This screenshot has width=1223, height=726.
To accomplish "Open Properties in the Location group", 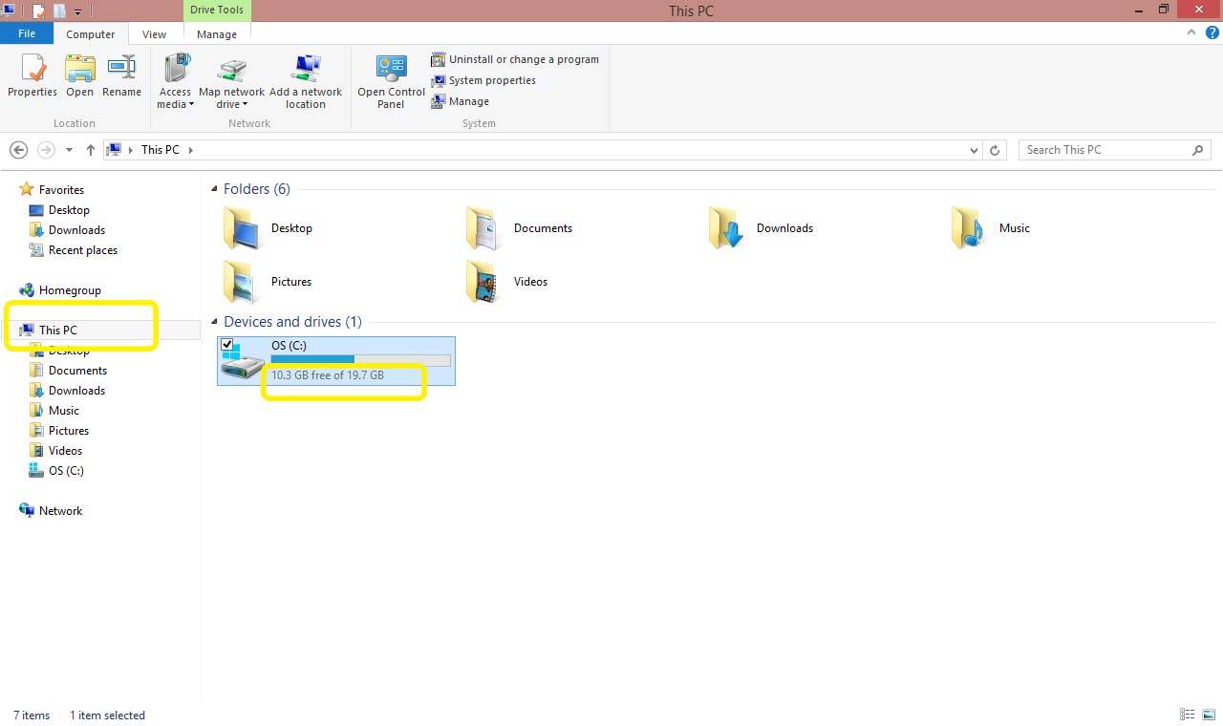I will [32, 75].
